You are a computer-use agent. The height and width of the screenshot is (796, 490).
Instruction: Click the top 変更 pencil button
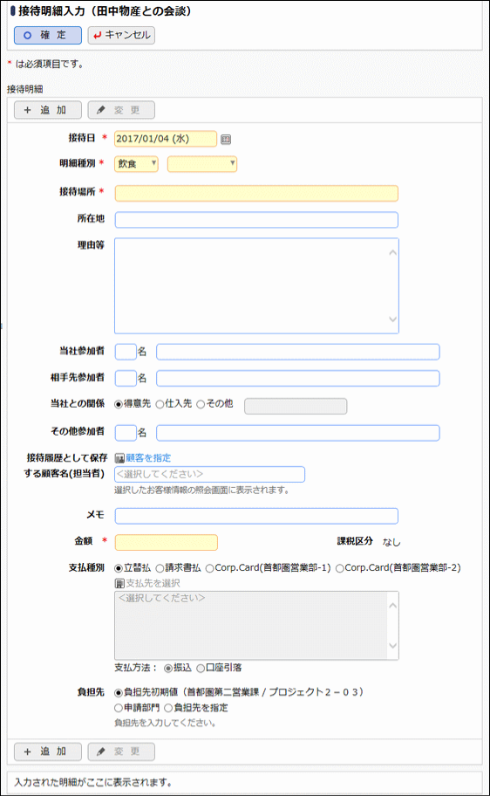(121, 110)
